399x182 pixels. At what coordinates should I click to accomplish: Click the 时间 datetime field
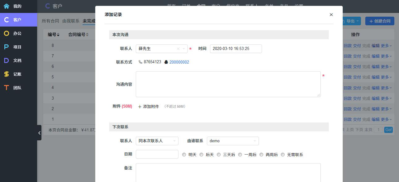point(236,49)
